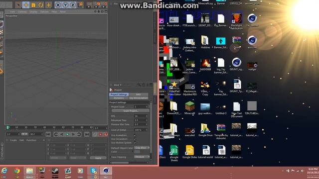Select the Google Drive desktop shortcut
The image size is (319, 179).
(x=205, y=130)
